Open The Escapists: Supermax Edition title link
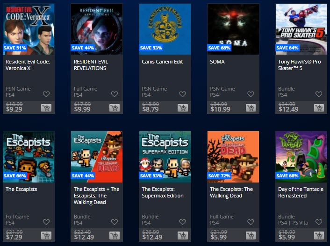Viewport: 330px width, 246px height. click(163, 192)
